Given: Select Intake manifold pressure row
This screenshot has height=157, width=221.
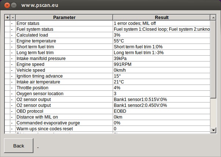Looking at the screenshot, I should tap(108, 59).
